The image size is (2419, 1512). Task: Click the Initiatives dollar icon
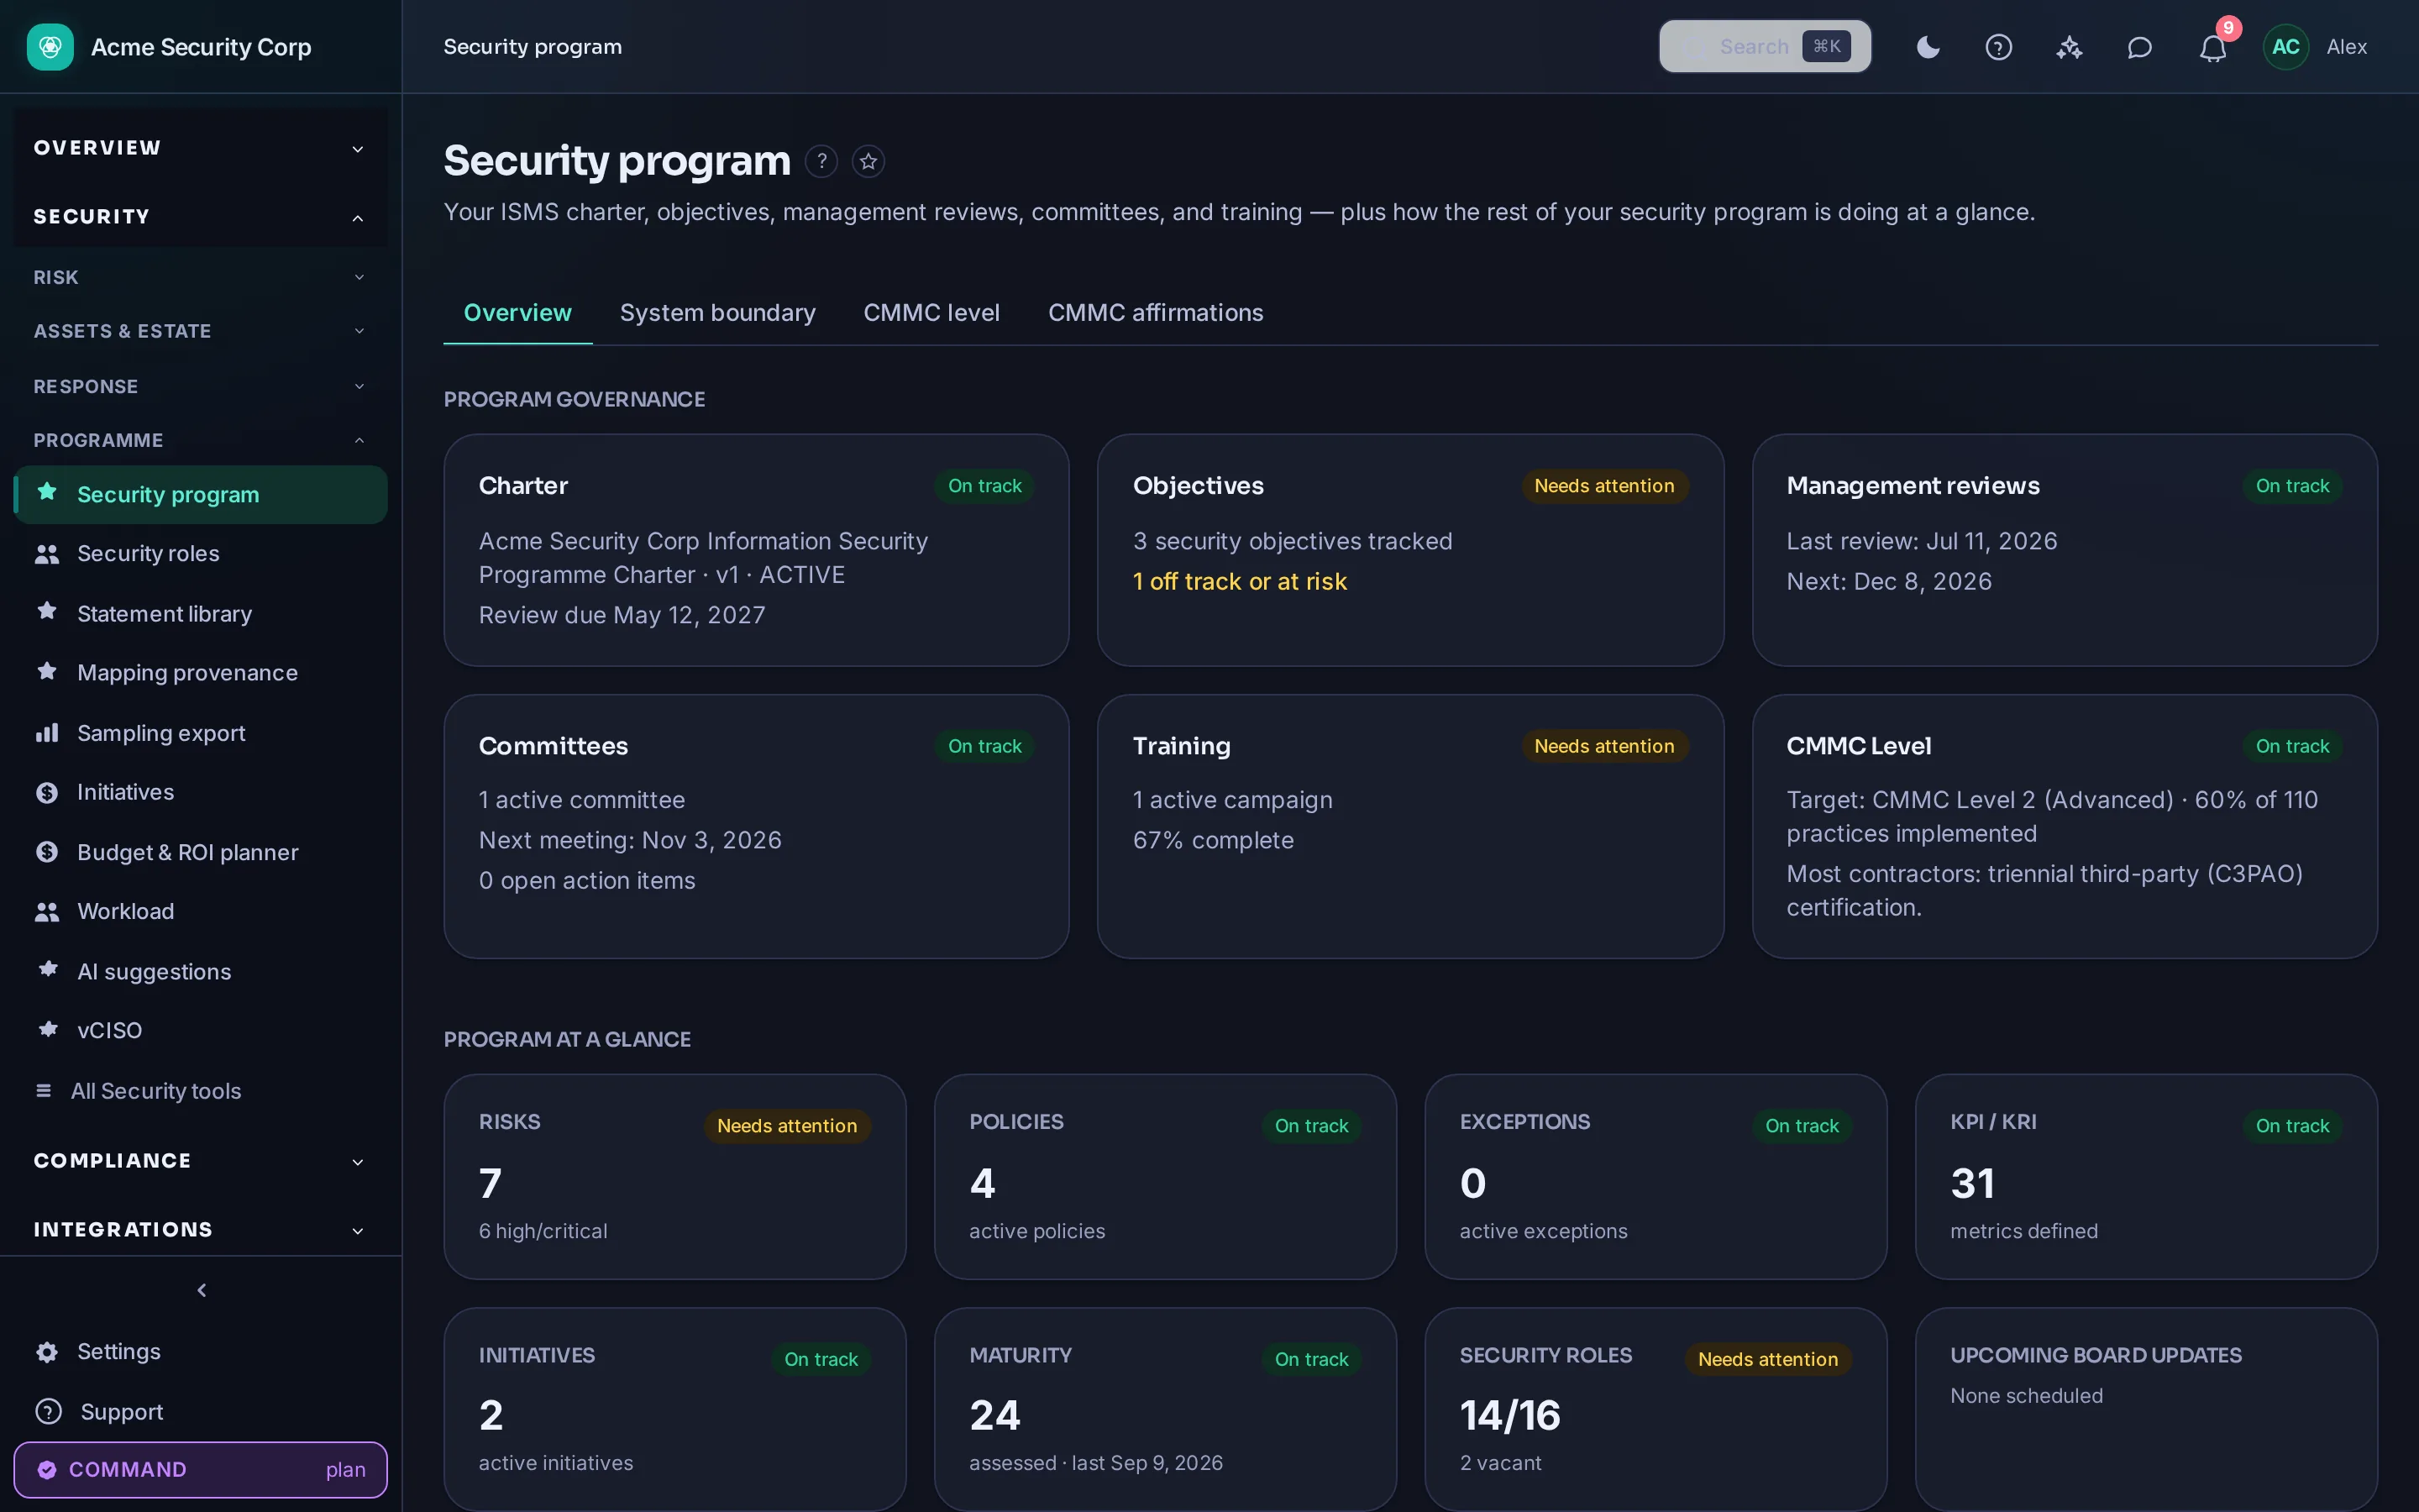tap(47, 792)
